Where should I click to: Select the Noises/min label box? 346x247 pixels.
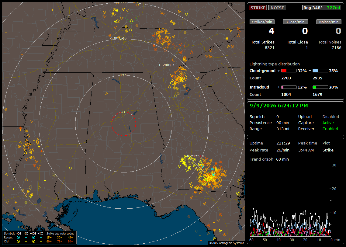click(x=329, y=22)
